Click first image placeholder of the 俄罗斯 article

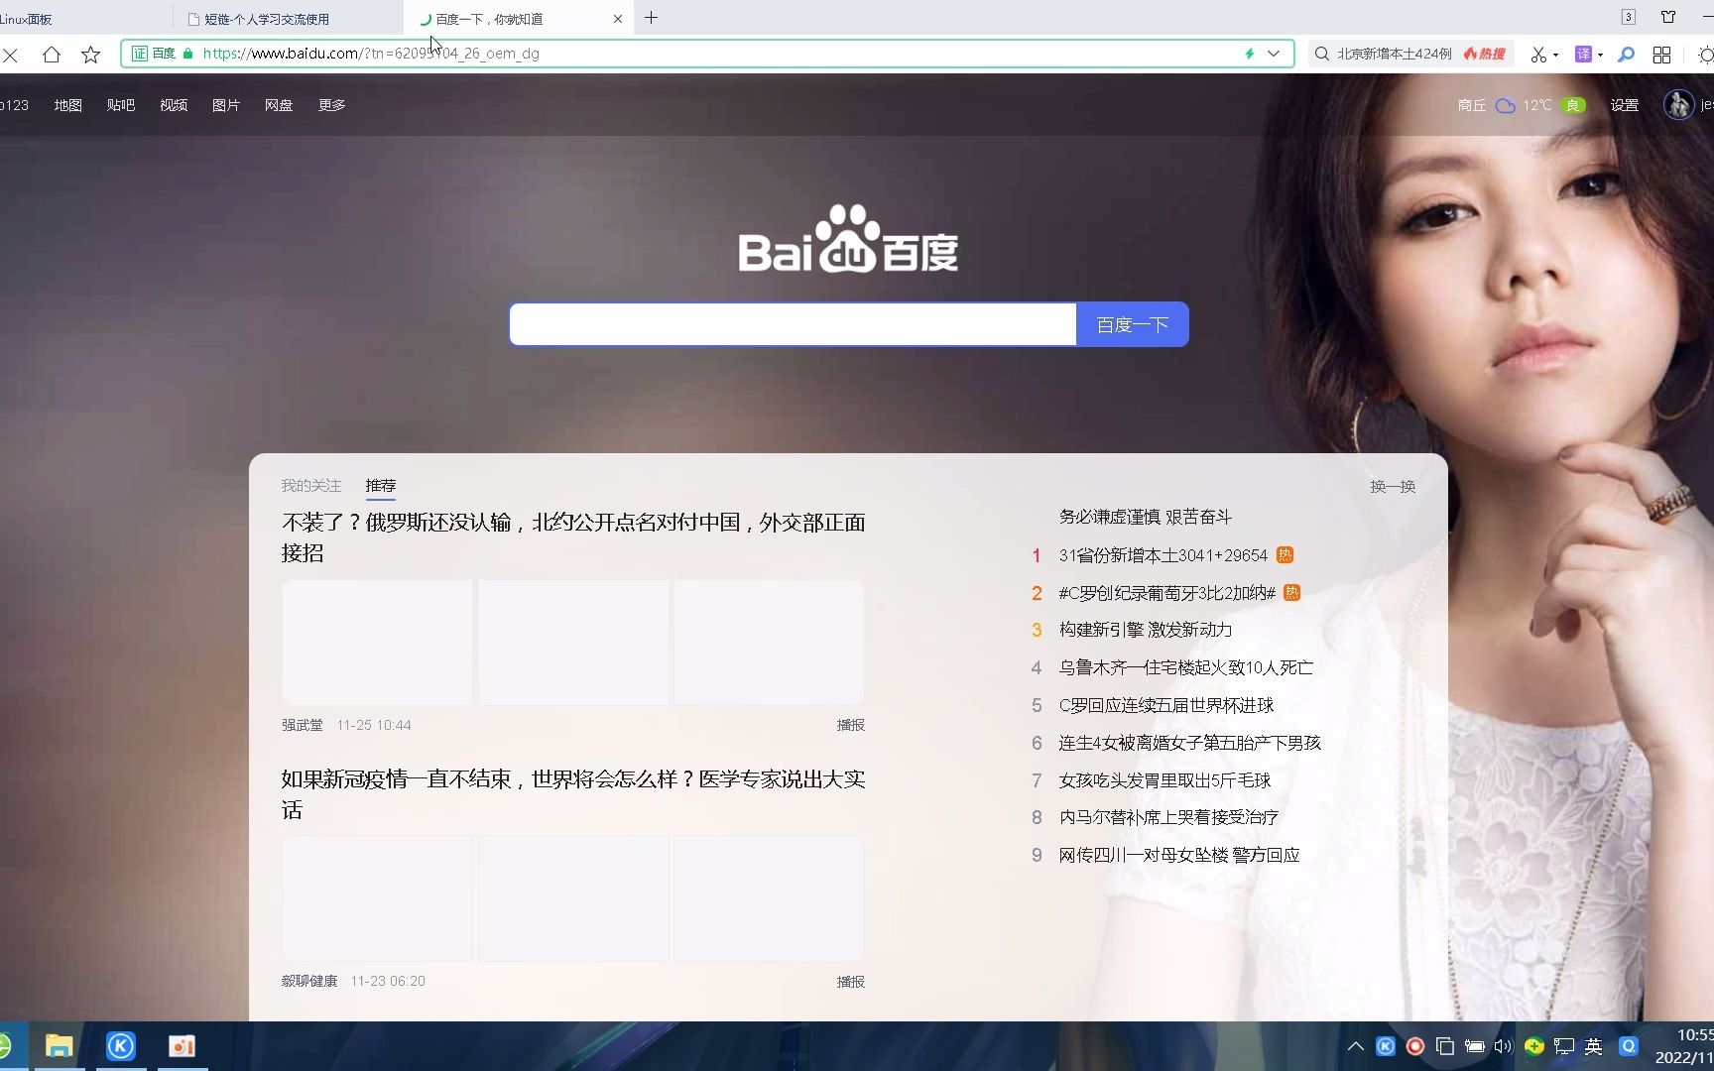[x=378, y=643]
